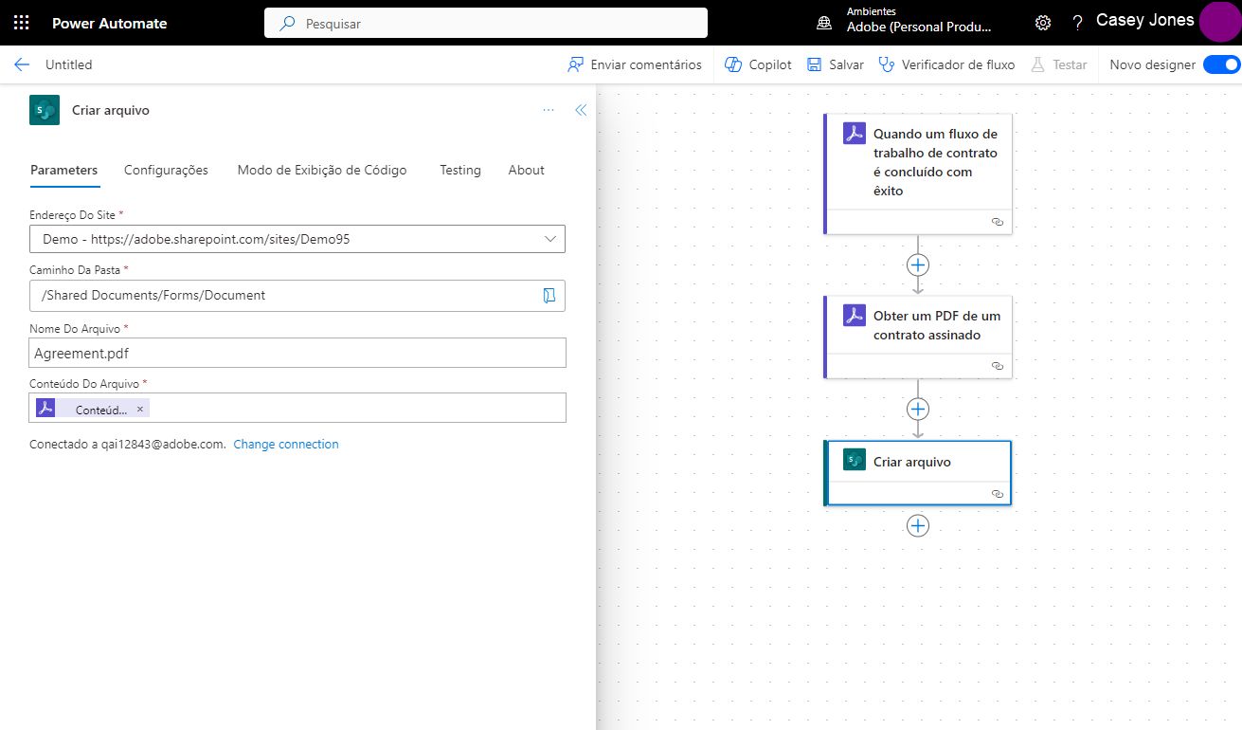Open the panel more options ellipsis
Image resolution: width=1242 pixels, height=730 pixels.
[549, 110]
